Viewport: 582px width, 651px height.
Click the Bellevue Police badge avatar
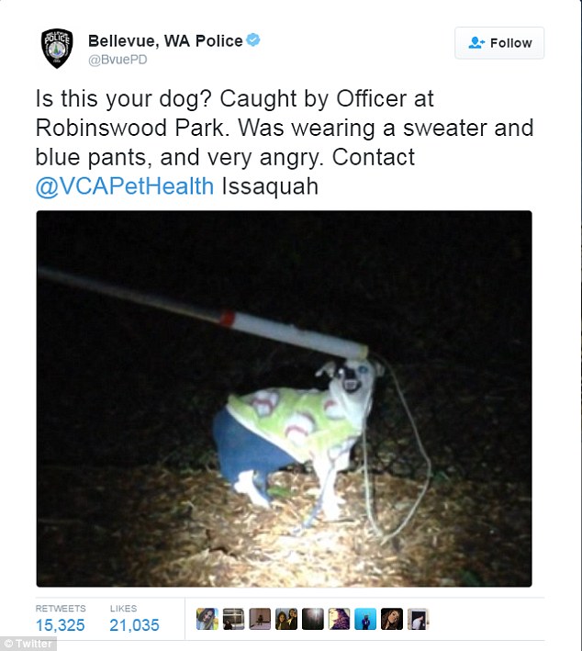[x=57, y=48]
